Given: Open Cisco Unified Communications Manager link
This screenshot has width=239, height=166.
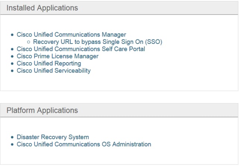Looking at the screenshot, I should coord(71,35).
